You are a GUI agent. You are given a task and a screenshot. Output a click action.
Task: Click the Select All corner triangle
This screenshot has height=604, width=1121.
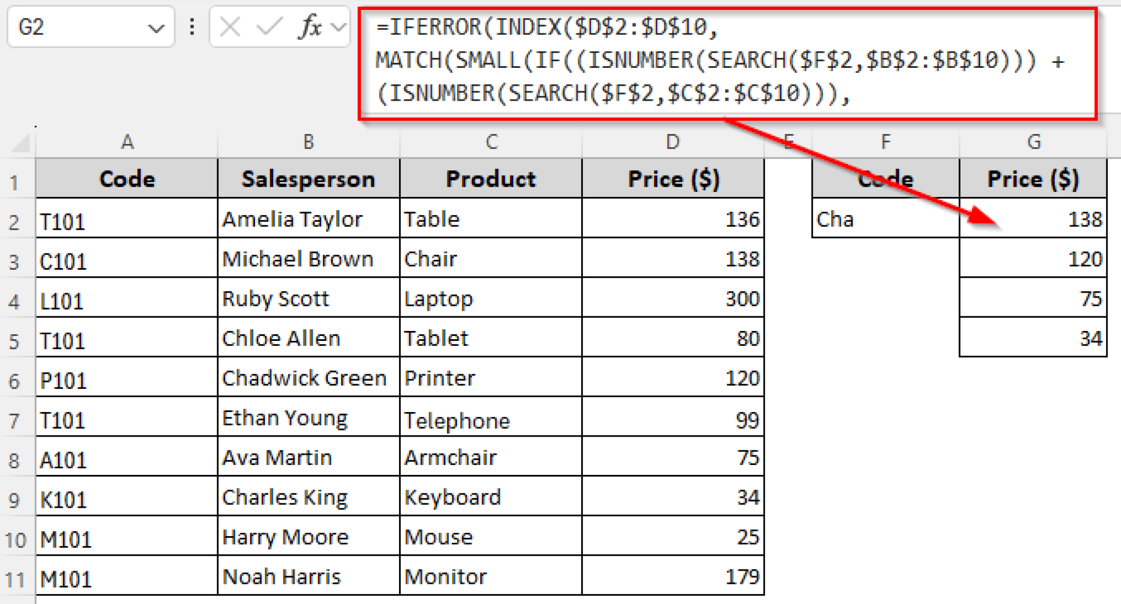coord(21,143)
